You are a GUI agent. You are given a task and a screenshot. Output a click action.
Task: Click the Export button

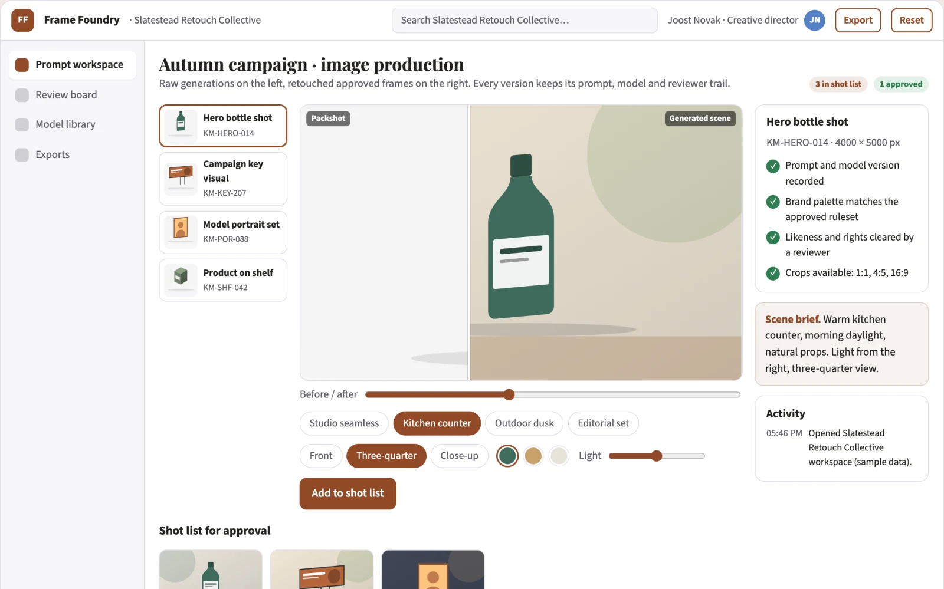tap(858, 20)
